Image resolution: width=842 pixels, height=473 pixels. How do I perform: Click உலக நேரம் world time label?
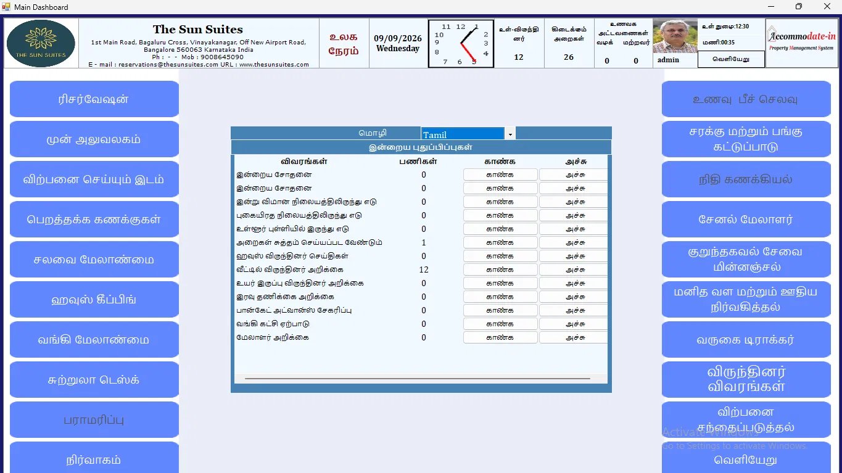[342, 44]
